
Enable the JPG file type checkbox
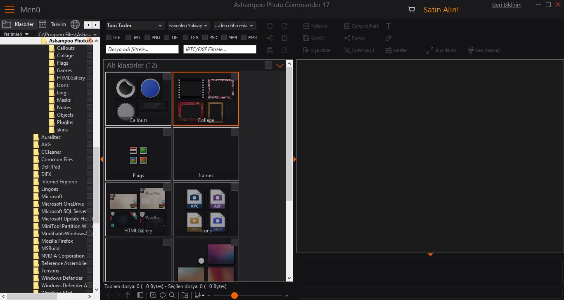129,37
